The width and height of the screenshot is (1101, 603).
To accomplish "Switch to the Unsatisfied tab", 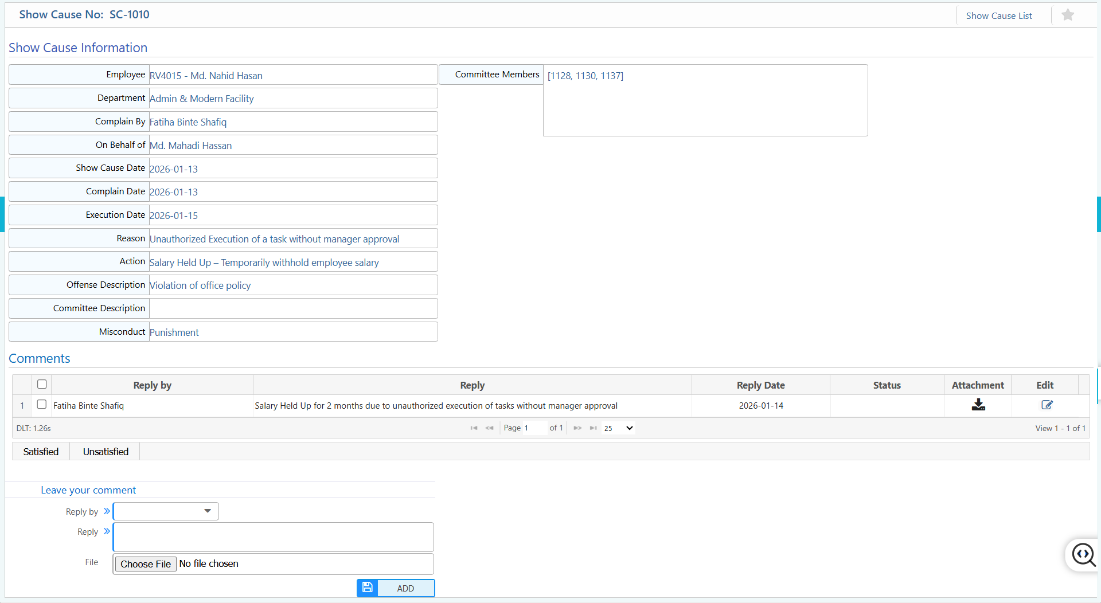I will click(105, 451).
